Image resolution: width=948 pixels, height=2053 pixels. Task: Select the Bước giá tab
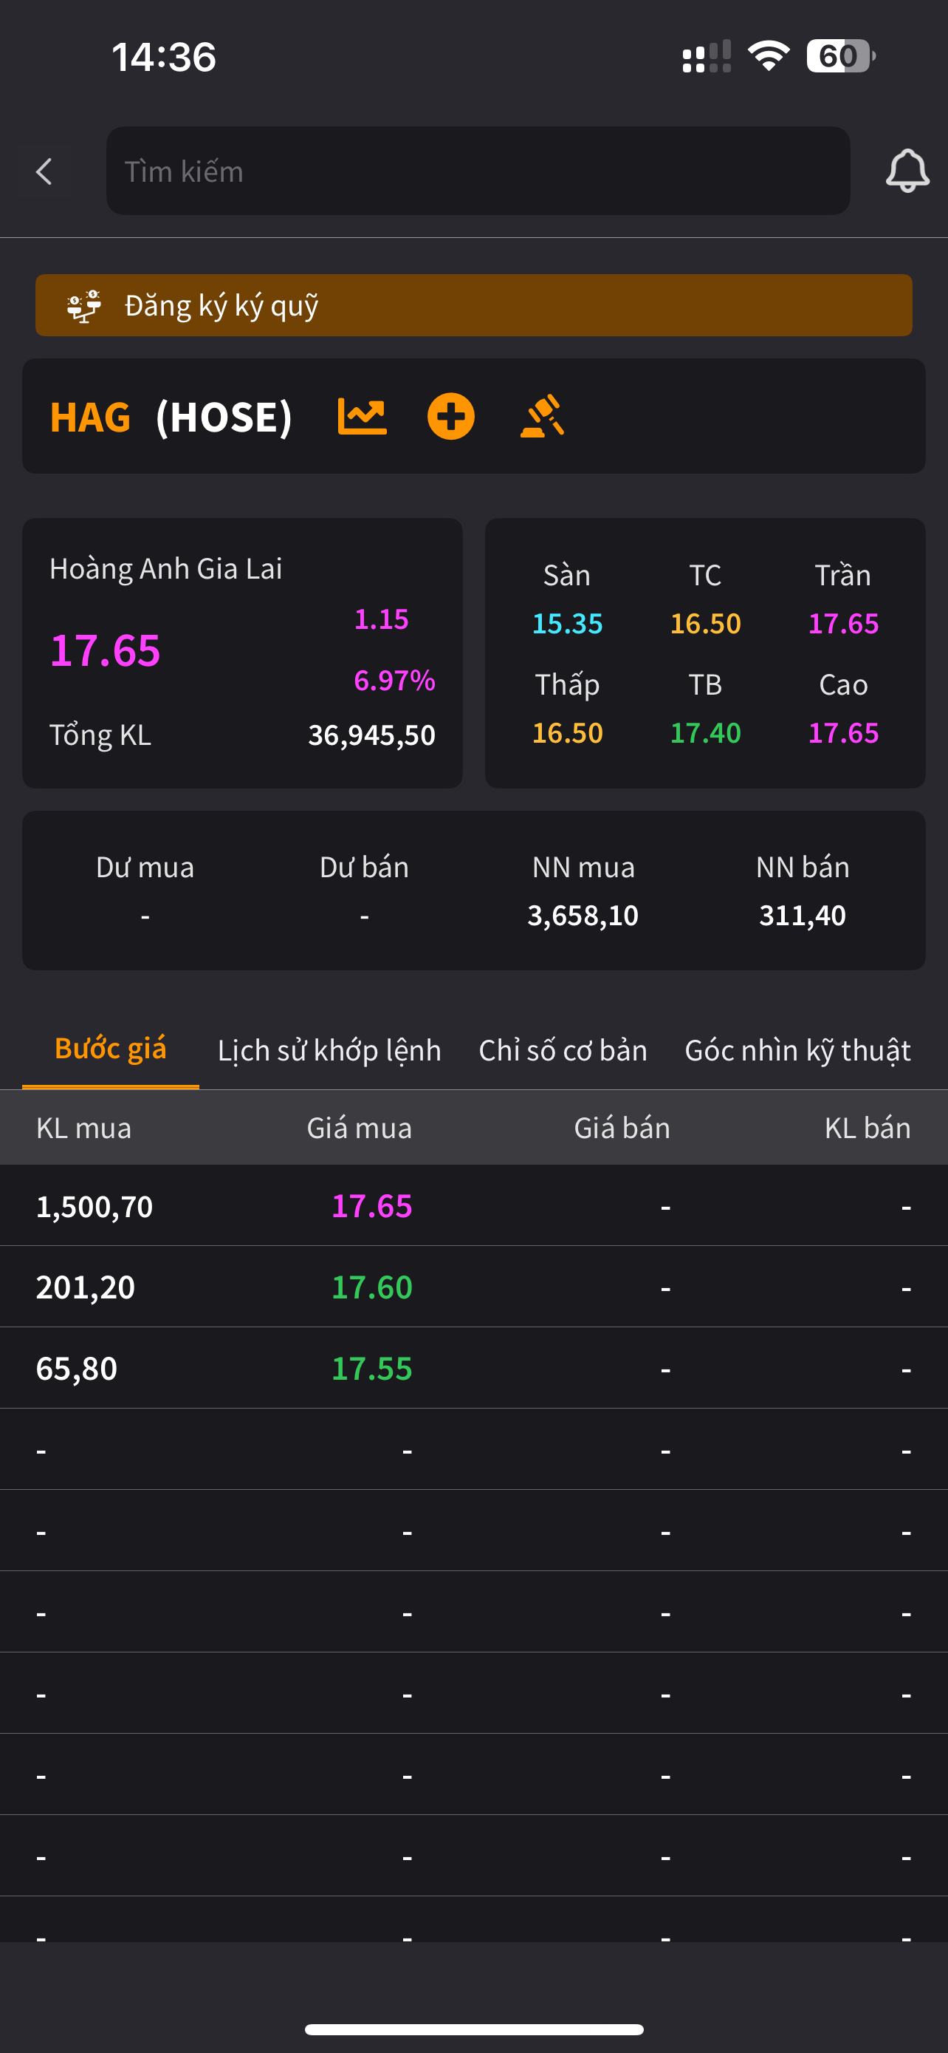click(111, 1049)
